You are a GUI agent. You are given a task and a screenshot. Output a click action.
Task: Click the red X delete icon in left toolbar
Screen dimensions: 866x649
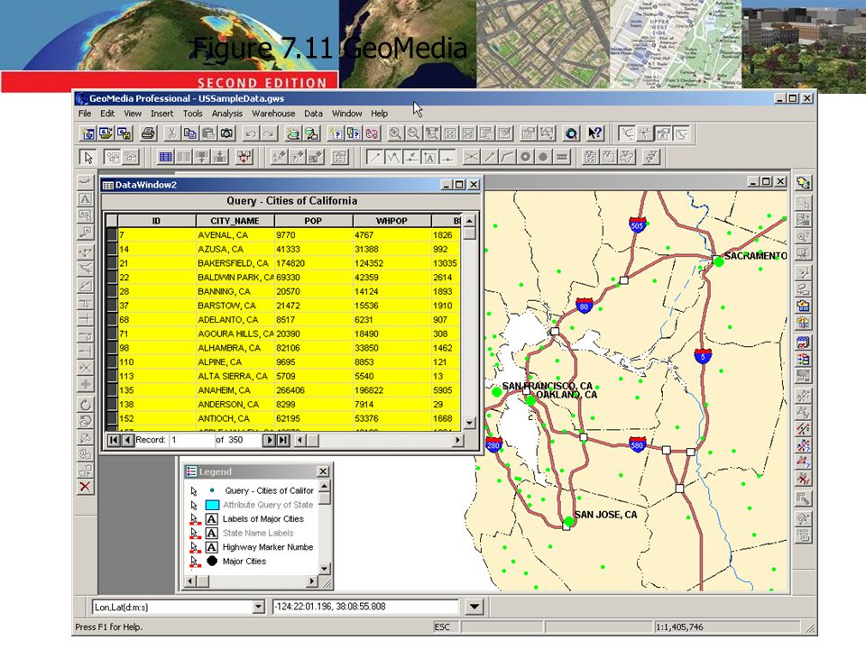pyautogui.click(x=85, y=487)
